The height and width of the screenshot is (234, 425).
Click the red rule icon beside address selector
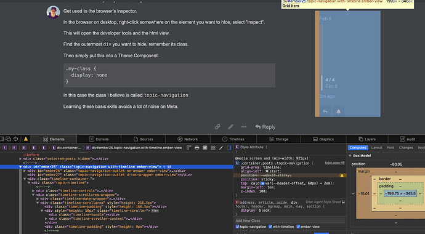coord(237,202)
